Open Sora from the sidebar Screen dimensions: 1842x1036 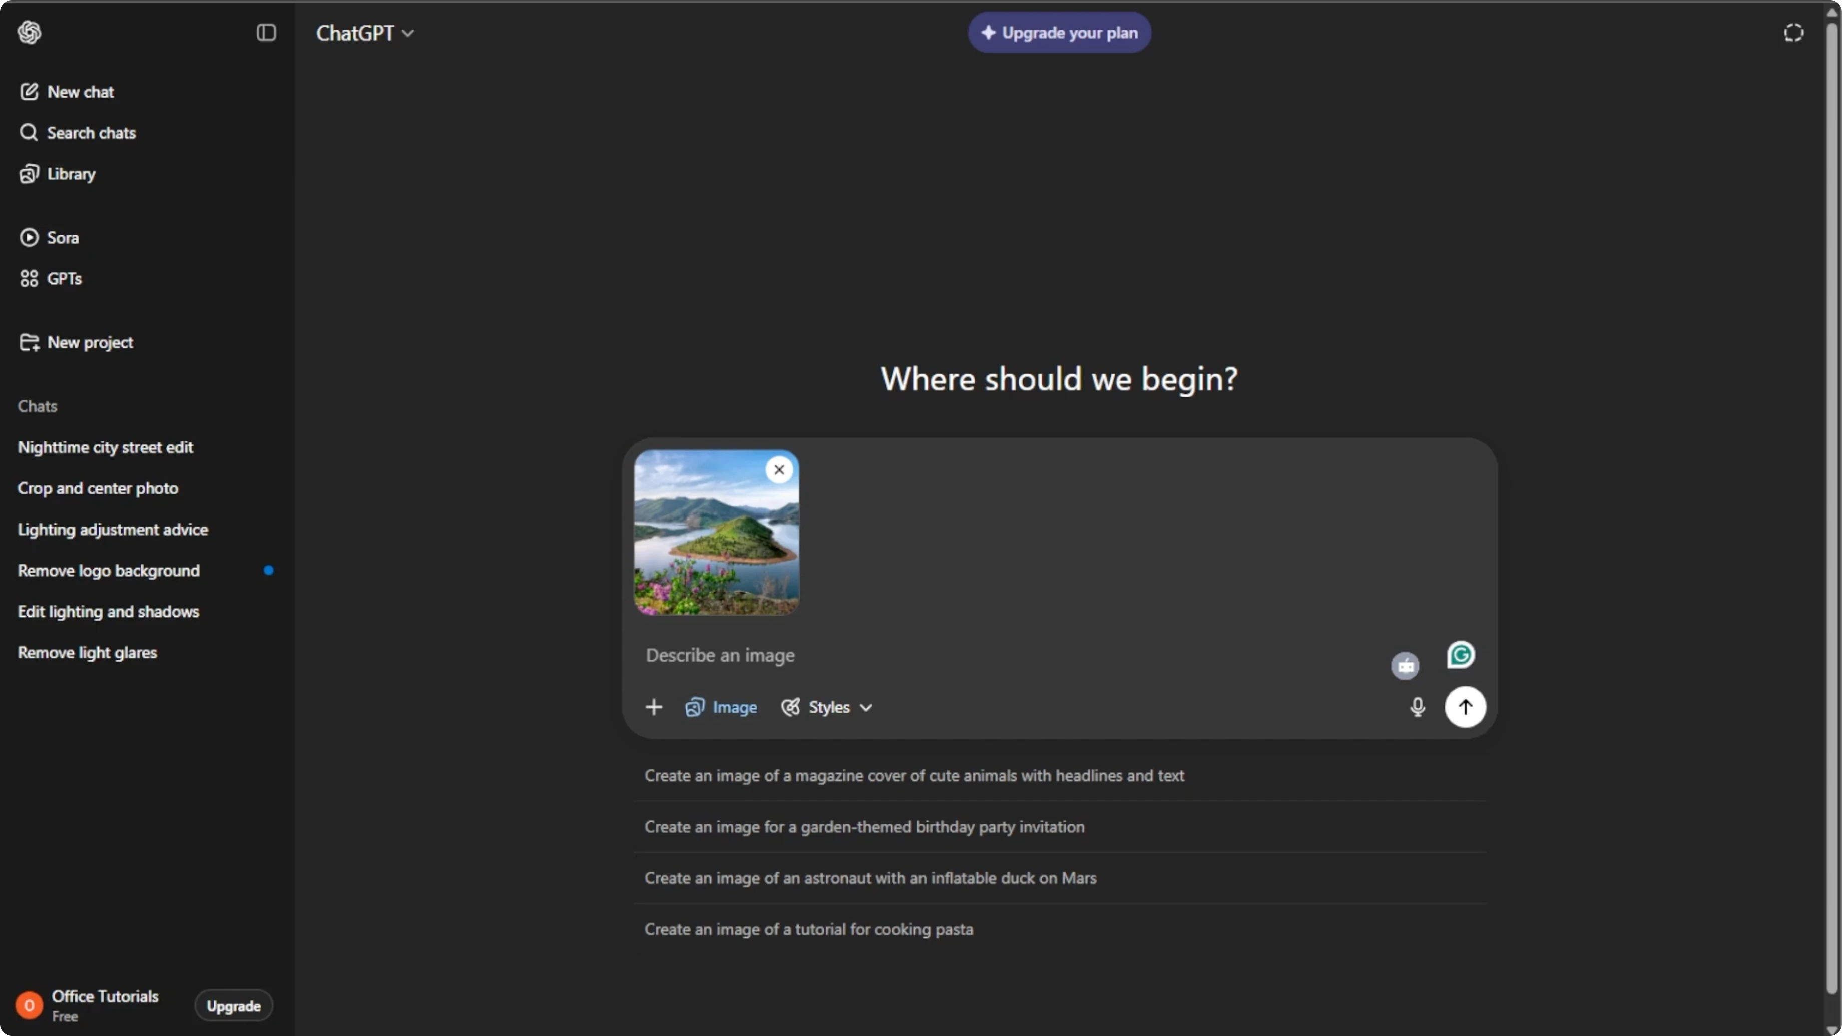(x=49, y=237)
